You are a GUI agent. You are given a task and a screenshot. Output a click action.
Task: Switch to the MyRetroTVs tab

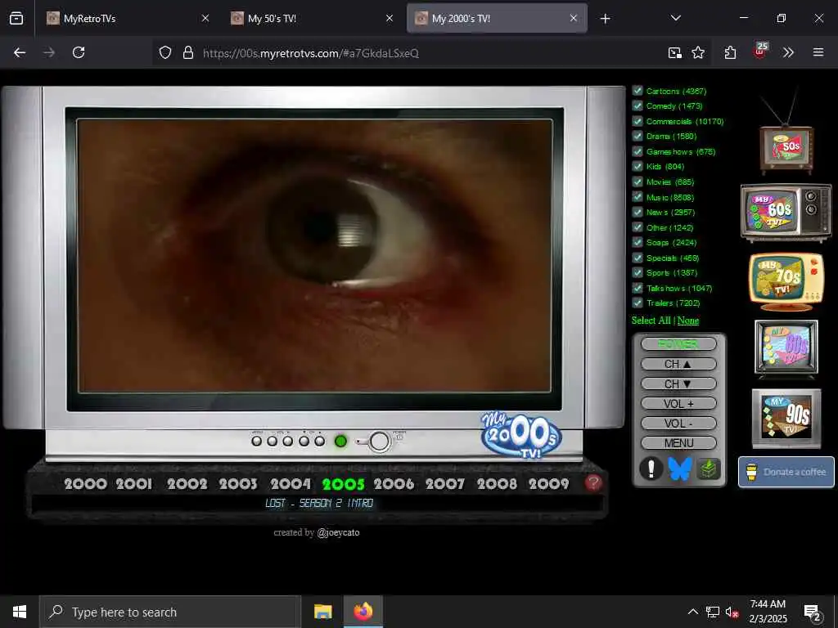(127, 18)
